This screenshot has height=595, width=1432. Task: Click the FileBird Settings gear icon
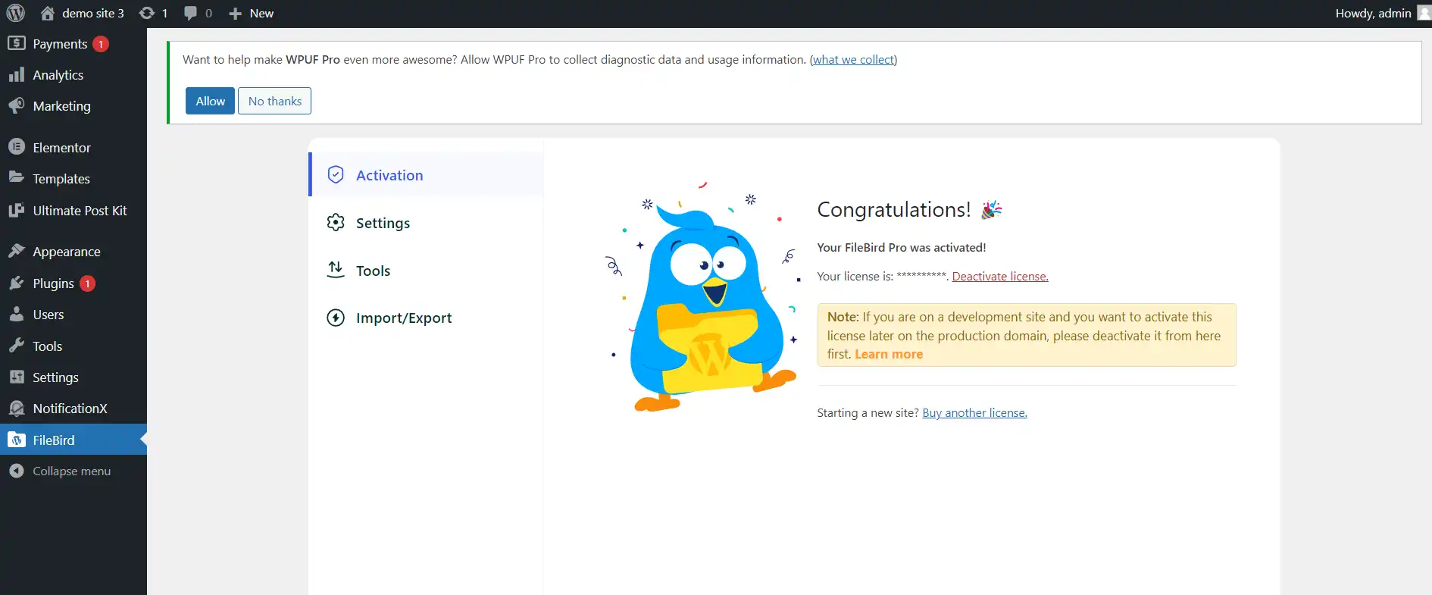coord(336,222)
